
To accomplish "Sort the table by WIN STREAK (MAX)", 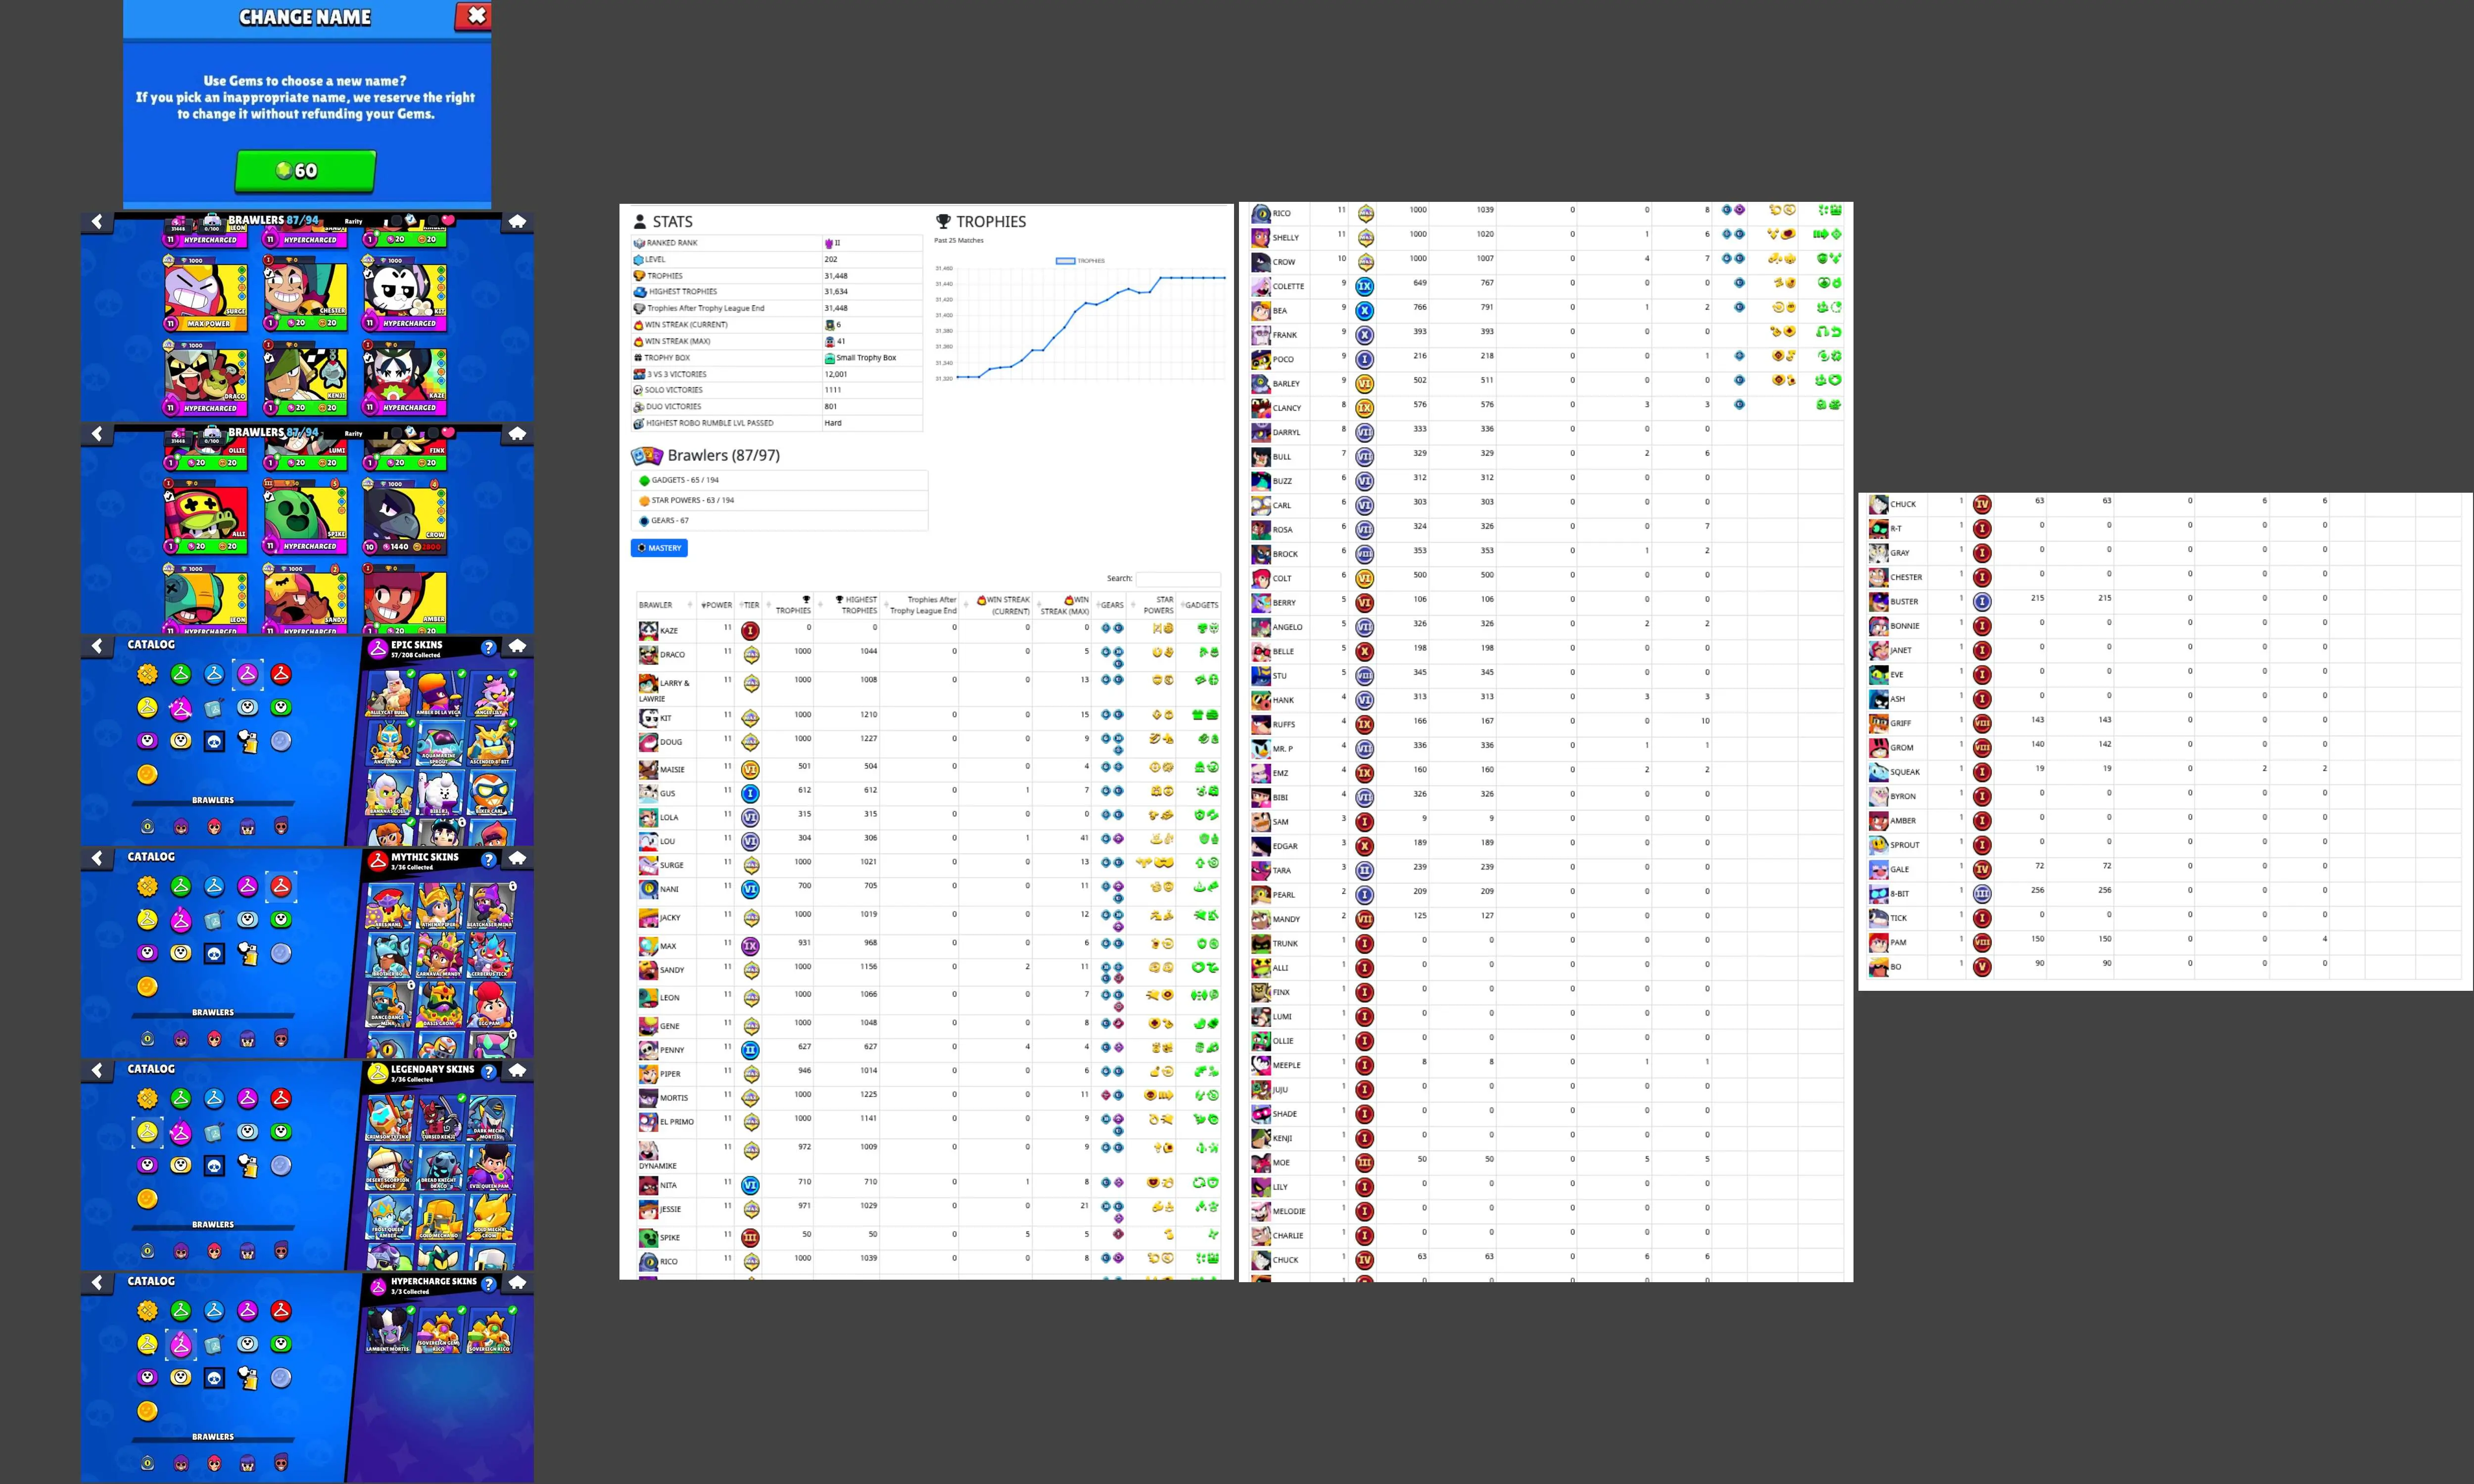I will 1062,605.
